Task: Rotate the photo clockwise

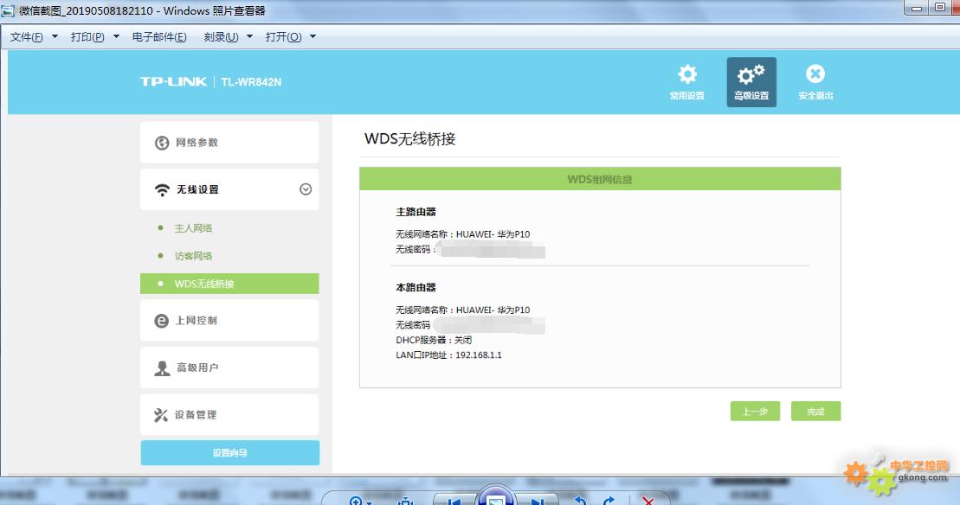Action: (609, 502)
